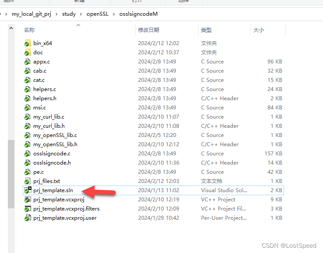Viewport: 323px width, 253px height.
Task: Select the file name msi.c
Action: point(39,108)
